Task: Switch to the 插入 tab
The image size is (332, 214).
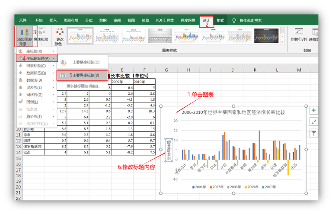Action: point(53,20)
